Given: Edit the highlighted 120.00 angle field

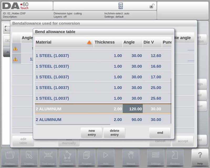Looking at the screenshot, I should click(133, 109).
